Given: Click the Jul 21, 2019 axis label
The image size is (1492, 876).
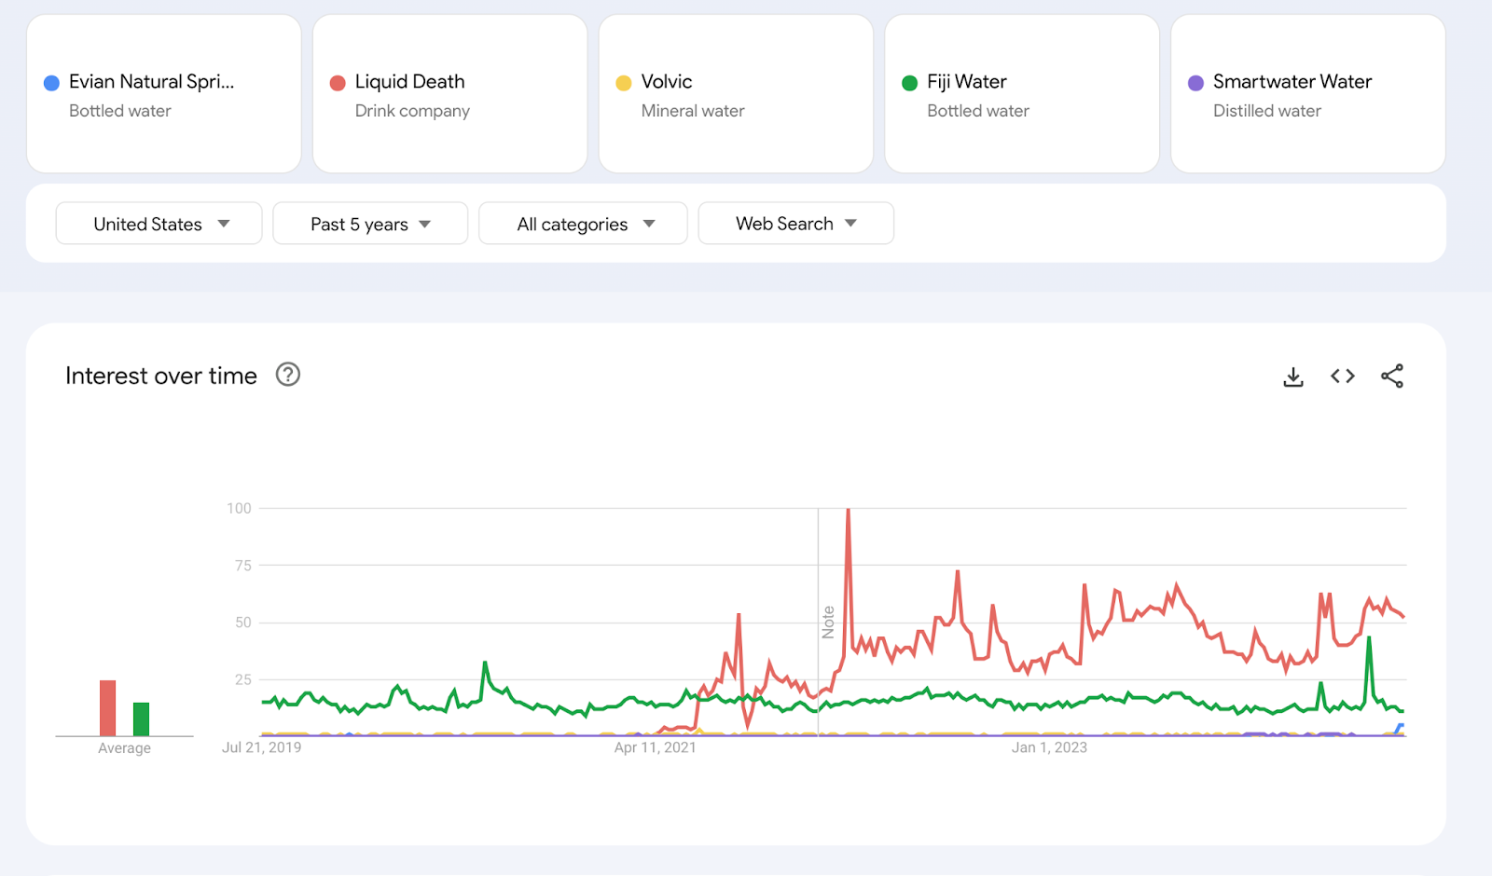Looking at the screenshot, I should 261,747.
